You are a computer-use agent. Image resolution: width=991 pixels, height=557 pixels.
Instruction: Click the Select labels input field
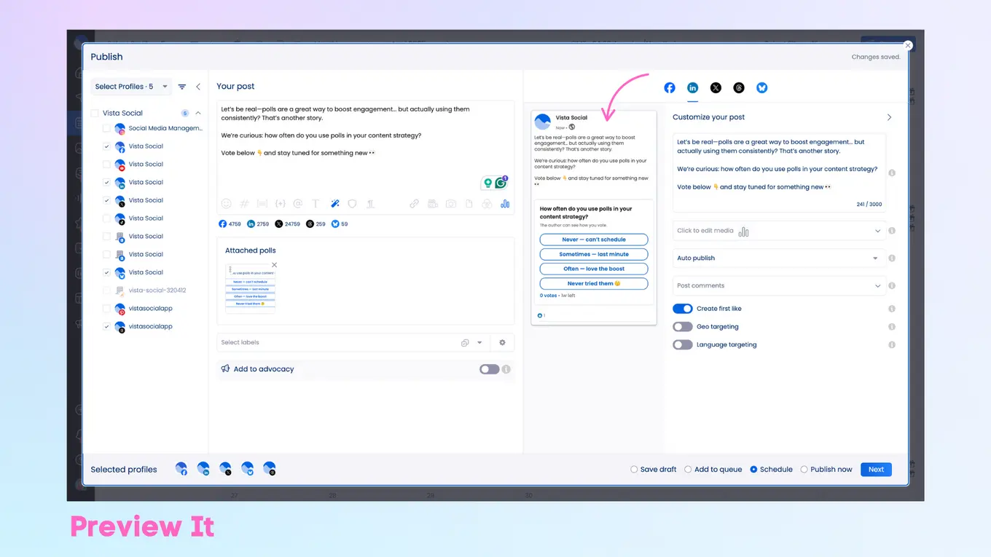tap(335, 342)
